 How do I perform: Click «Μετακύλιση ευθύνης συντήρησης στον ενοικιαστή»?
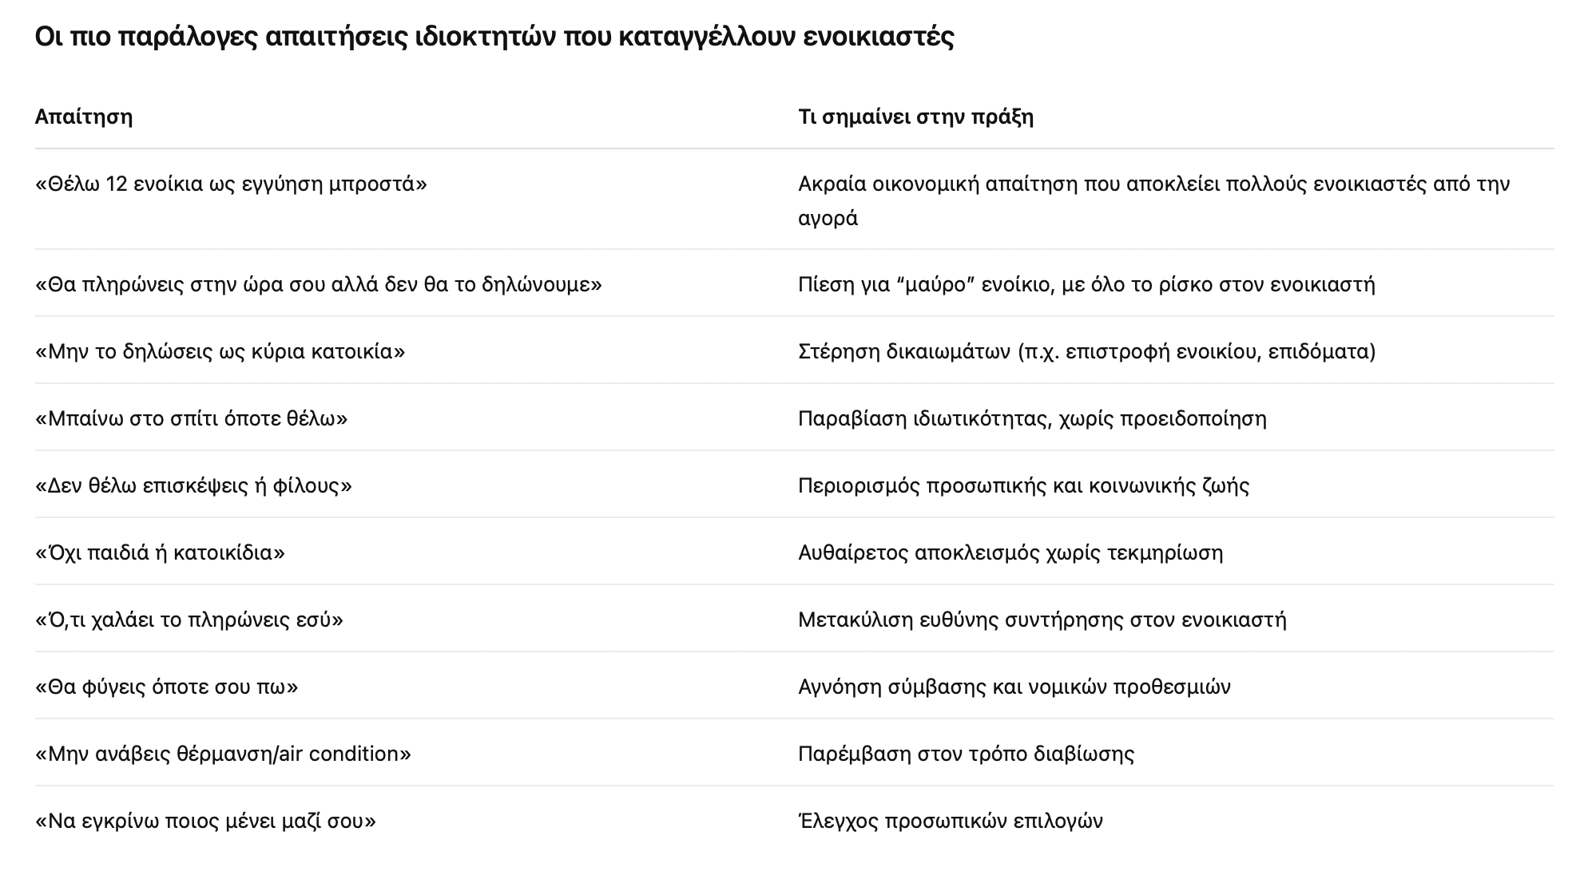coord(1042,620)
